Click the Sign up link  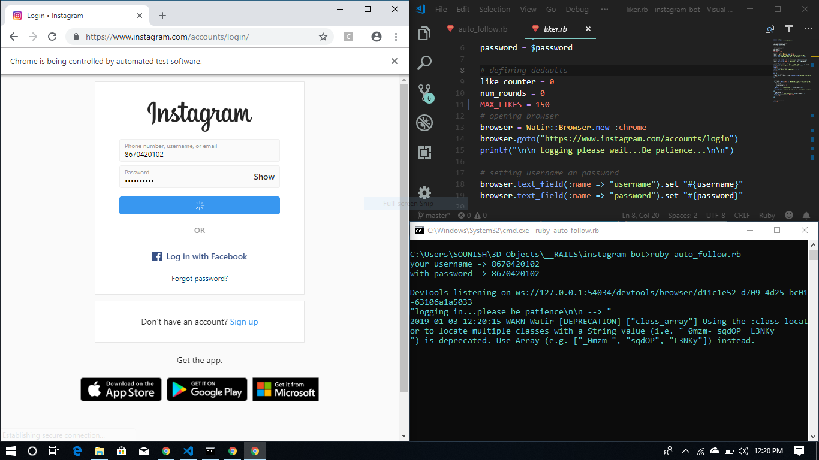244,322
